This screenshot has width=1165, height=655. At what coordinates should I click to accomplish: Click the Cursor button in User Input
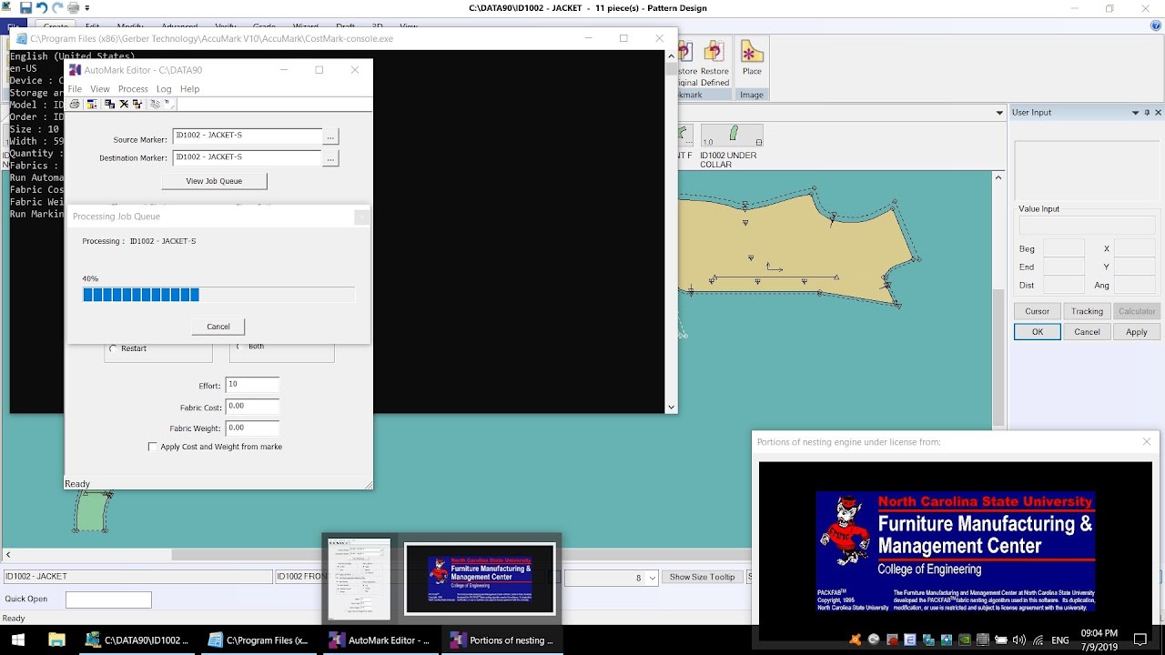click(x=1038, y=311)
